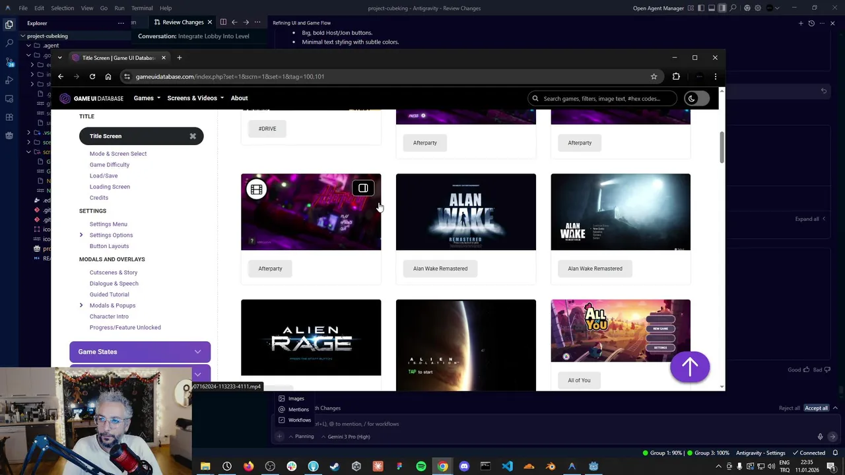Expand the Game States filter section
Image resolution: width=845 pixels, height=475 pixels.
click(140, 352)
